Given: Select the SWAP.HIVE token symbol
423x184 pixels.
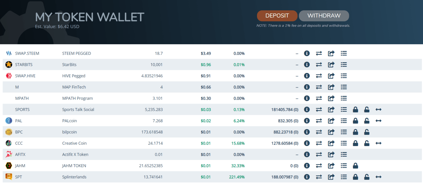Looking at the screenshot, I should 25,76.
